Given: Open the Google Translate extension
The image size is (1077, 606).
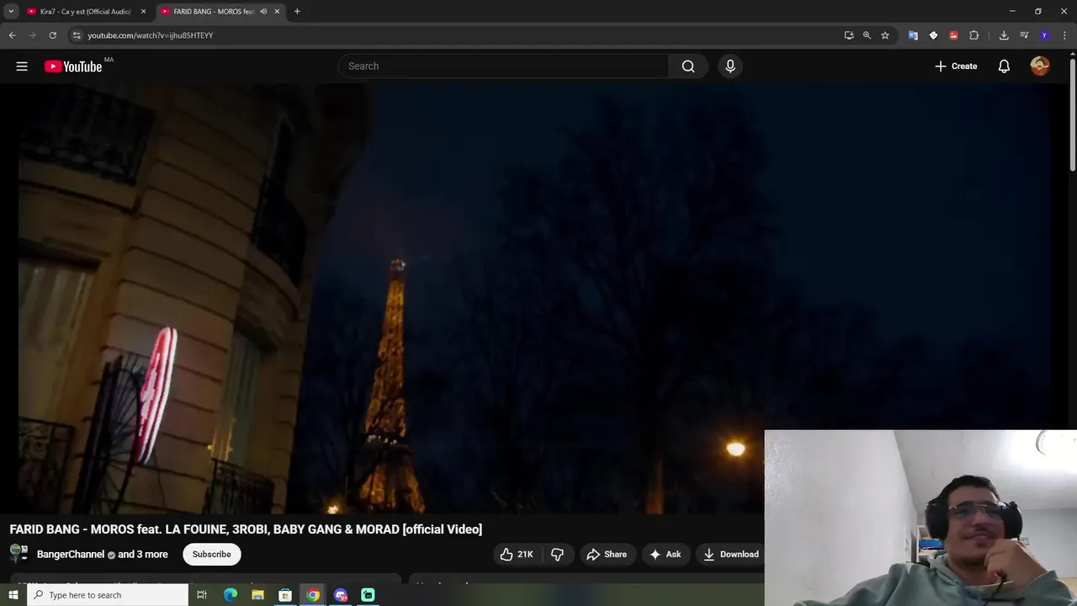Looking at the screenshot, I should coord(913,35).
